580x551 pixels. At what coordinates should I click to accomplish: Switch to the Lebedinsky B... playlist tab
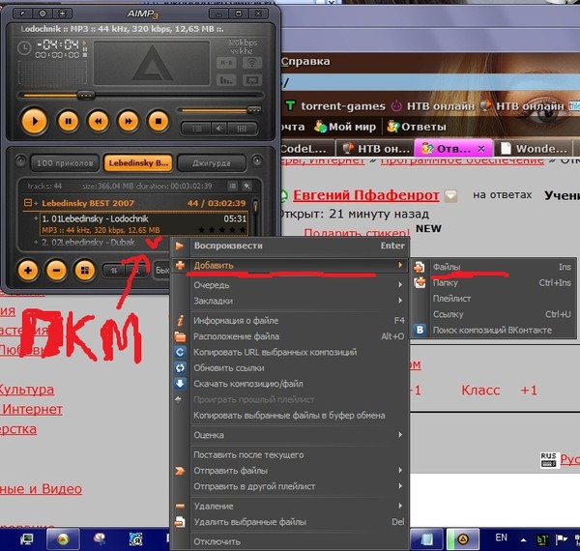coord(138,163)
